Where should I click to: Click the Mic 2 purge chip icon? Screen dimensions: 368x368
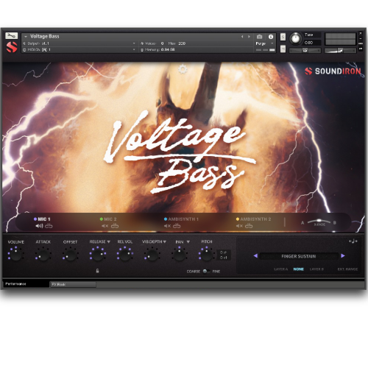pyautogui.click(x=115, y=226)
